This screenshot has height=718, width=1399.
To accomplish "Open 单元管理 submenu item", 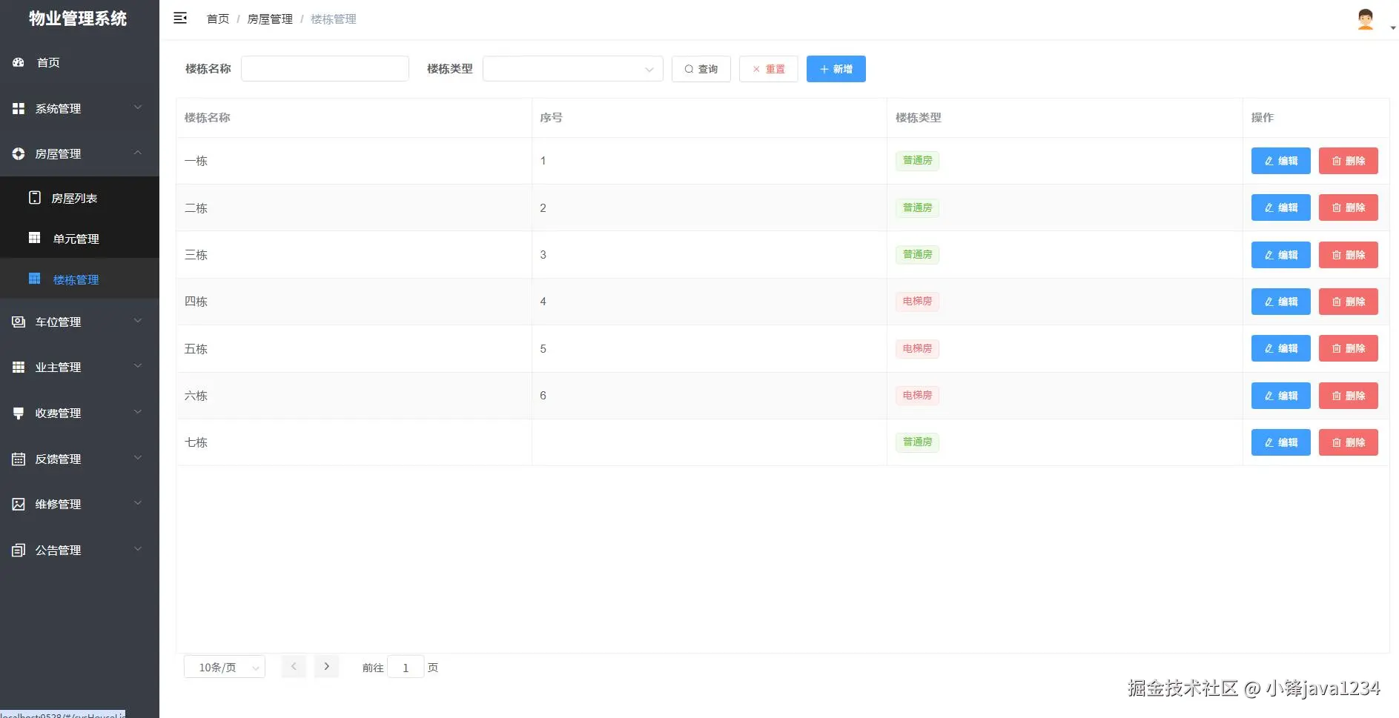I will tap(79, 239).
